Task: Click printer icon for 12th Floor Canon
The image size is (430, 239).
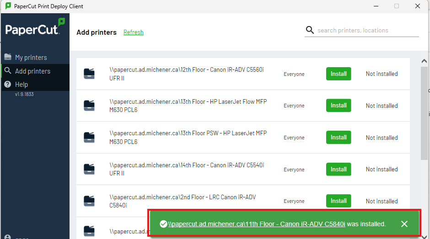Action: (x=89, y=74)
